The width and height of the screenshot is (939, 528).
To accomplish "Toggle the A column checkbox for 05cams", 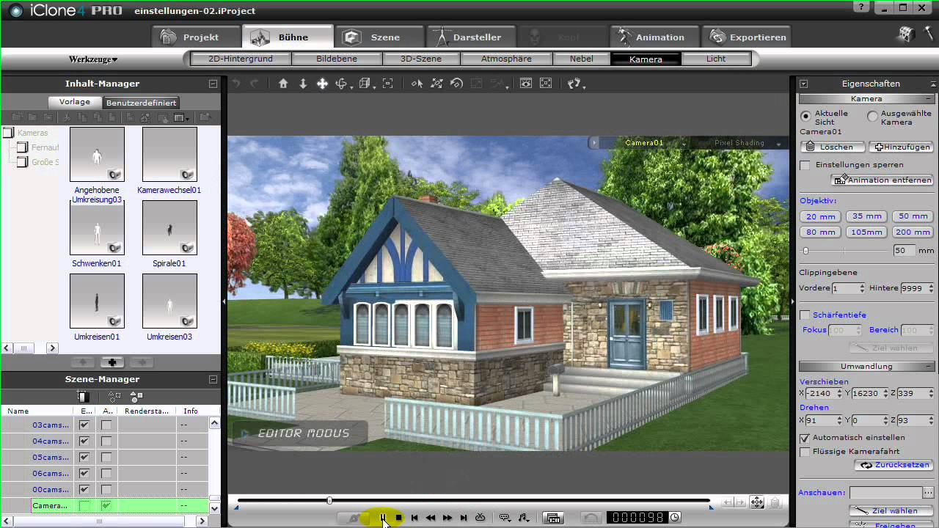I will (106, 457).
